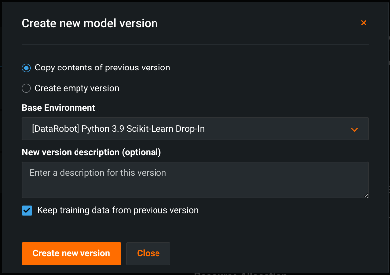
Task: Select the Copy contents of previous version radio button
Action: pos(26,68)
